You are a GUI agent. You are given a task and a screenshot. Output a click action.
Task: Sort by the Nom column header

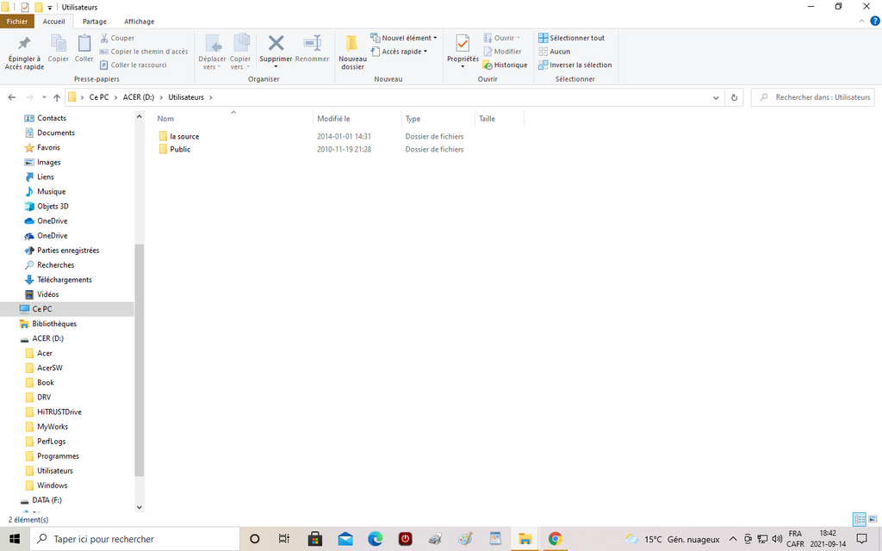click(x=165, y=119)
